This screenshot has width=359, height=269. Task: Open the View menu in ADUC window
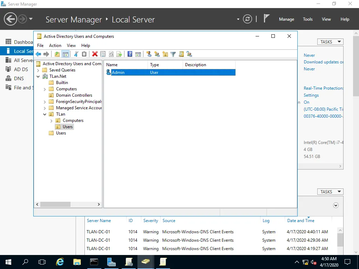coord(71,46)
